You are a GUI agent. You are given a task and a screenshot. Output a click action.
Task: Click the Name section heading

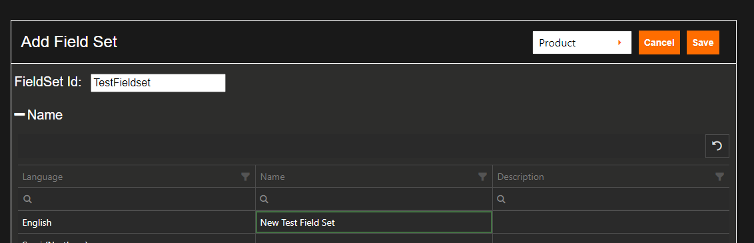click(x=45, y=115)
